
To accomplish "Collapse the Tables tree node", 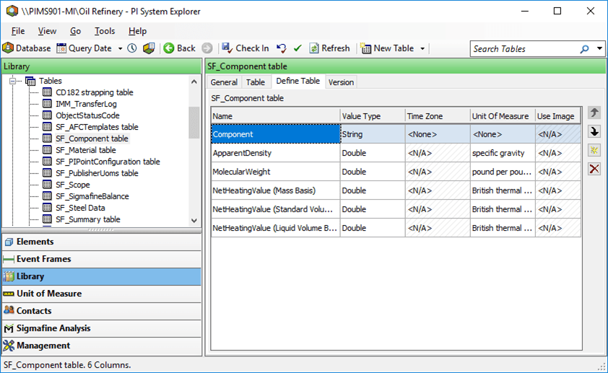I will click(x=13, y=81).
